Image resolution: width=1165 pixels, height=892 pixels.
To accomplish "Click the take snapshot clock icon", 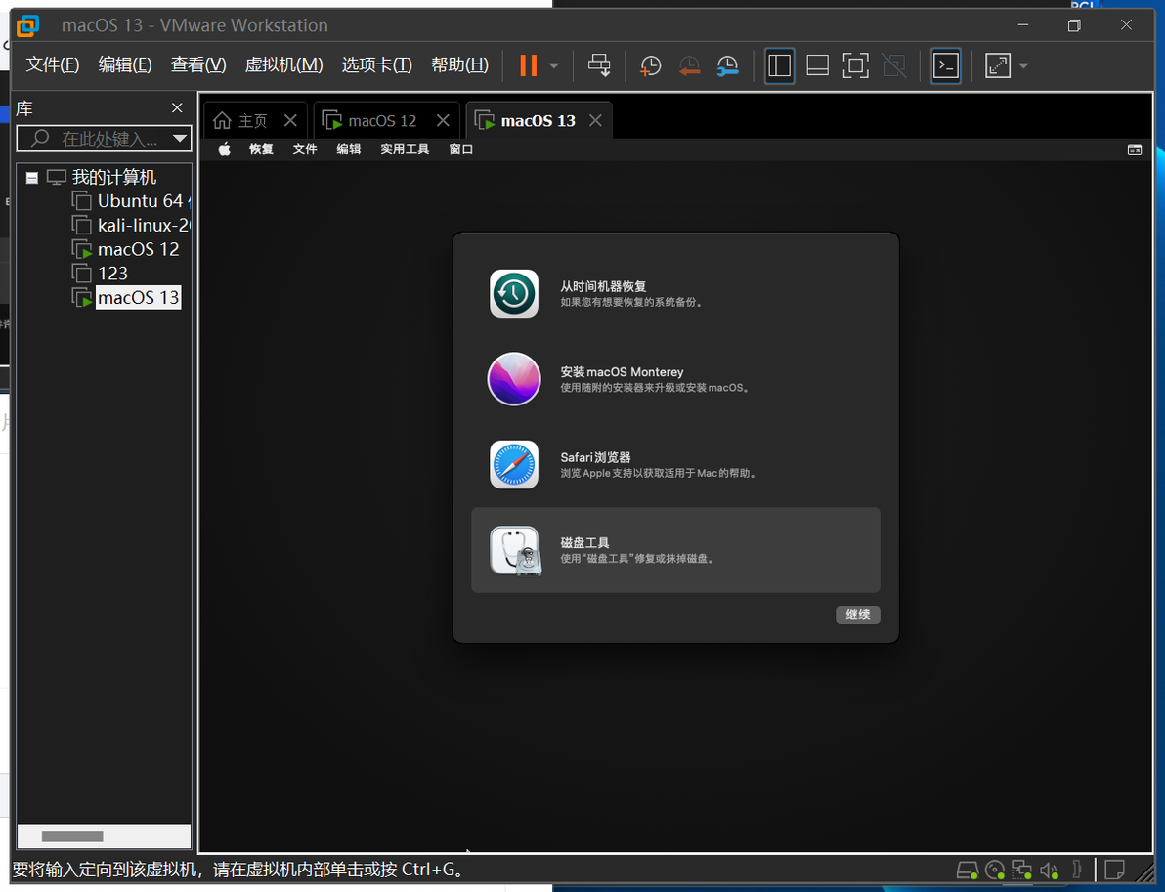I will (x=650, y=65).
